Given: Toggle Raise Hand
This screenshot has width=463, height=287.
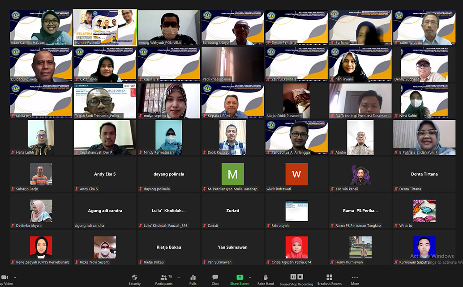Looking at the screenshot, I should [266, 278].
